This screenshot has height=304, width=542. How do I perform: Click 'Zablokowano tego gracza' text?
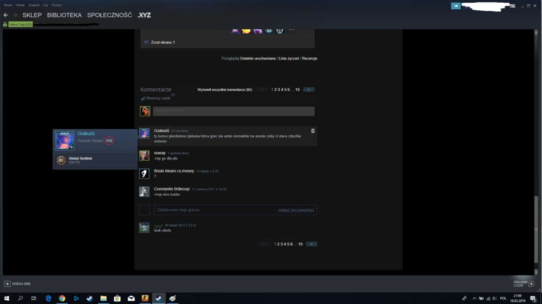(x=178, y=210)
